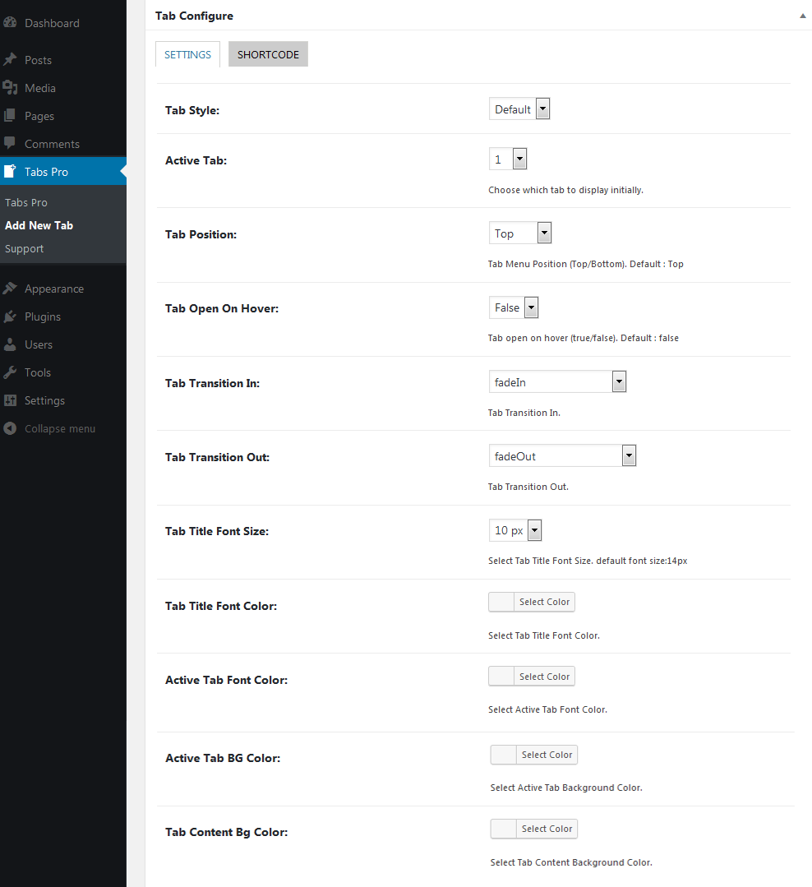Click the Collapse menu arrow icon
The height and width of the screenshot is (887, 812).
[10, 428]
